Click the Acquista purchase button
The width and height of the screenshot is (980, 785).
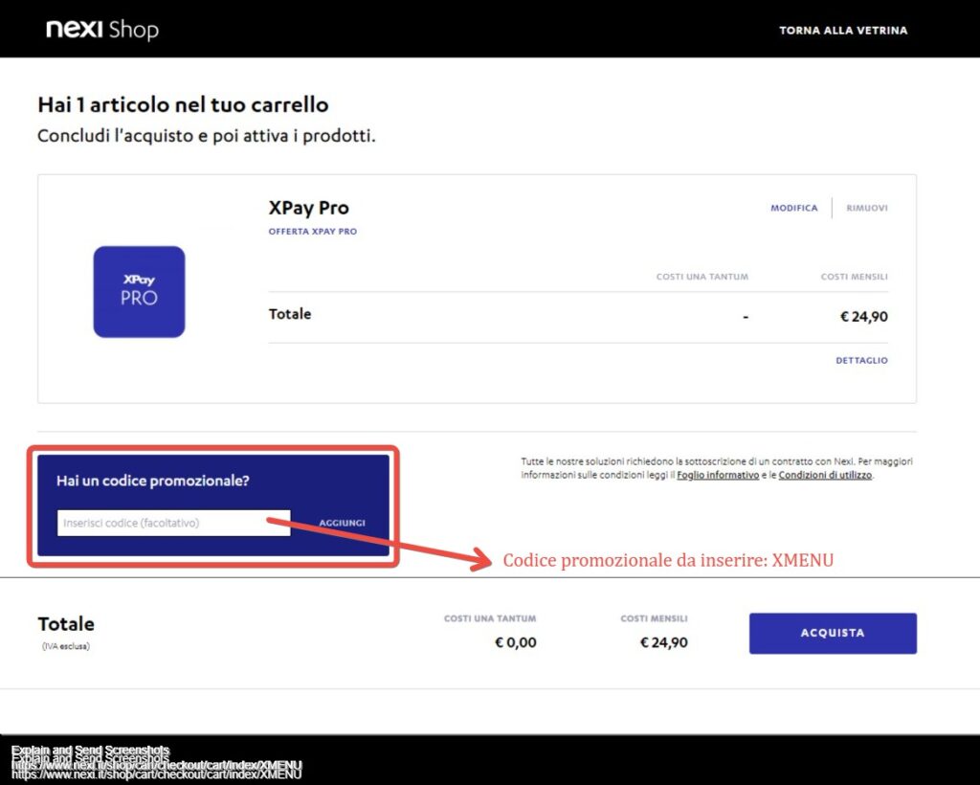tap(832, 633)
